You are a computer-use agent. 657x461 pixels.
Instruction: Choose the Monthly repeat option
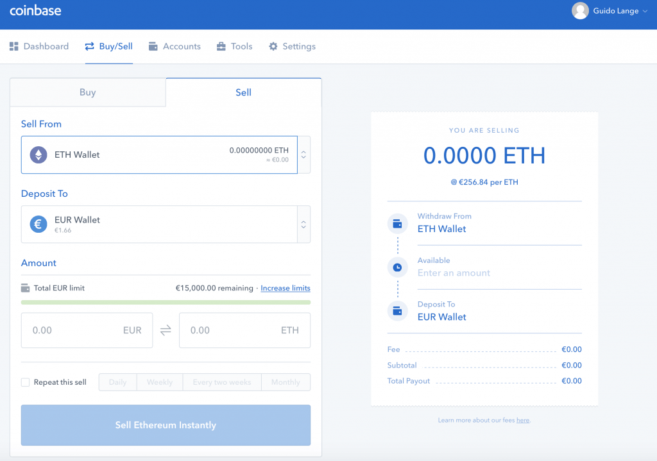[x=286, y=382]
